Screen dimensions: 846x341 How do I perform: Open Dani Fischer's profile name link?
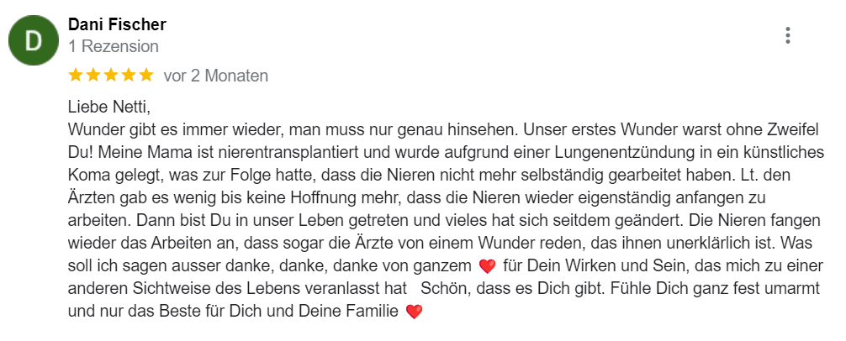click(117, 24)
